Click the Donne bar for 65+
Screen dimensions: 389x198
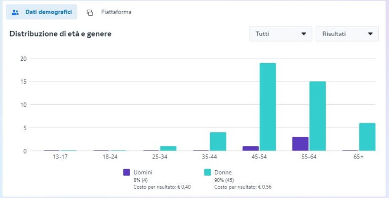tap(367, 137)
